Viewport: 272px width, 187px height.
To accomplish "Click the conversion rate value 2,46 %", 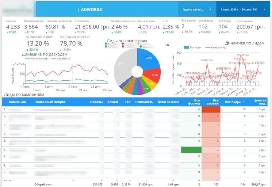I will coord(119,27).
